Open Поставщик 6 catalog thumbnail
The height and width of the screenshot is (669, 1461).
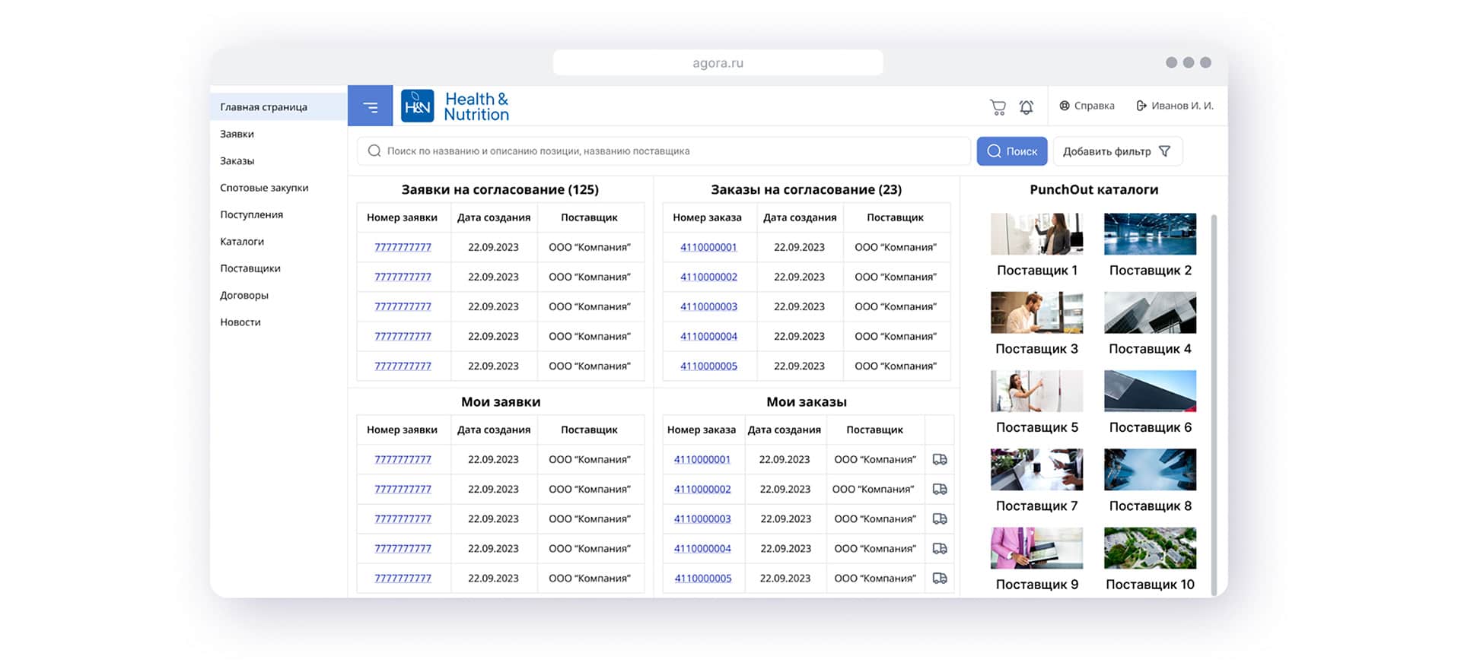click(x=1150, y=391)
